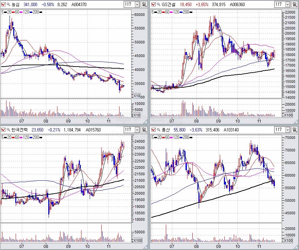Click the search magnifier beside 농심
This screenshot has width=299, height=250.
[8, 4]
